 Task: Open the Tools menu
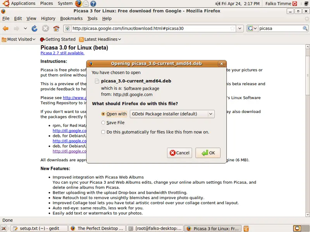click(x=92, y=19)
